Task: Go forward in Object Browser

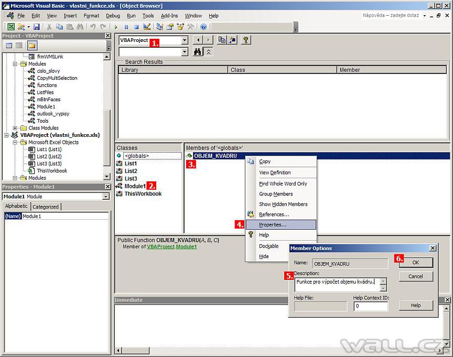Action: click(208, 40)
